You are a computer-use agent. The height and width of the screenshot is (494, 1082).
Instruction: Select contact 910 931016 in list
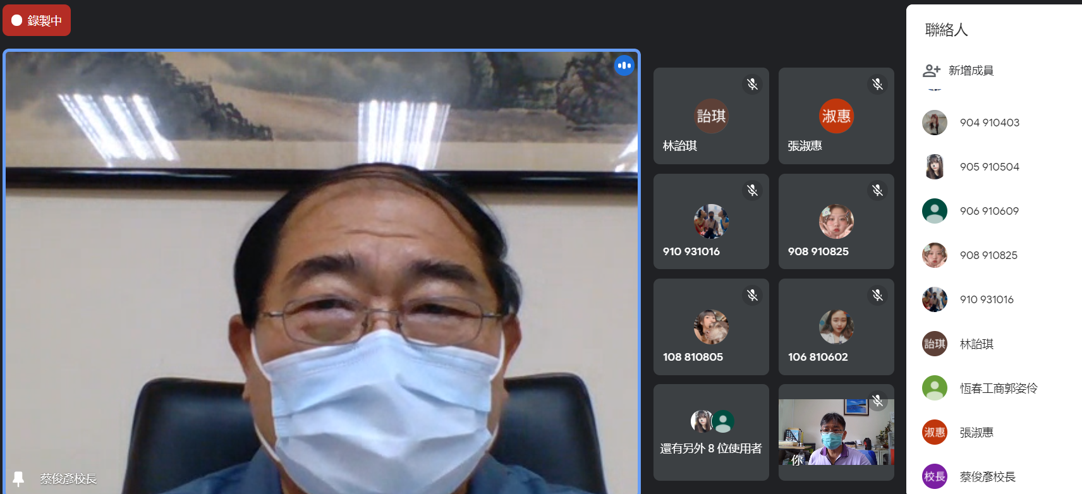coord(994,299)
